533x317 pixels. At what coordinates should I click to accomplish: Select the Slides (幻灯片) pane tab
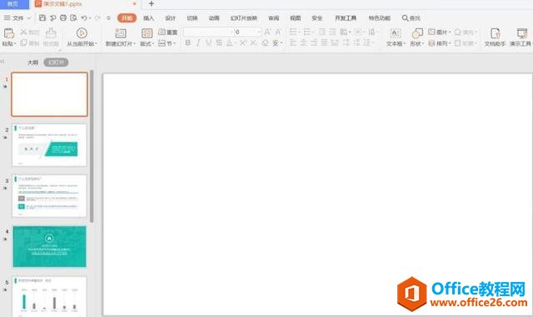click(56, 63)
